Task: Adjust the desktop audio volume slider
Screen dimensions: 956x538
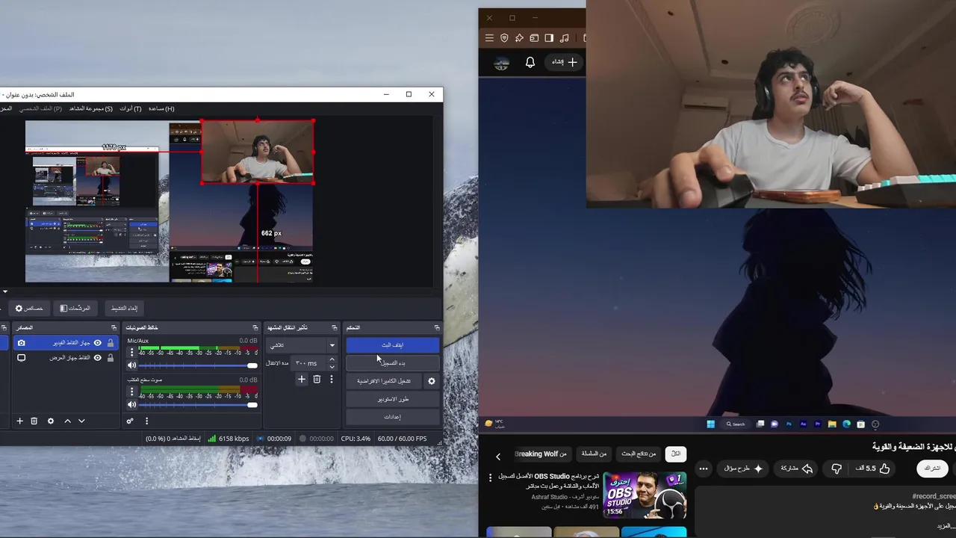Action: [x=198, y=405]
